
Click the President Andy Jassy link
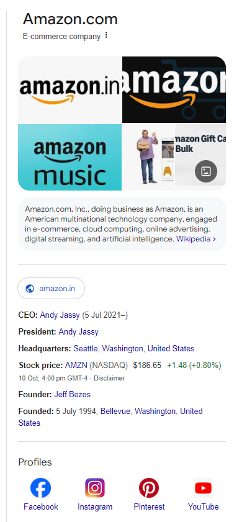(79, 332)
